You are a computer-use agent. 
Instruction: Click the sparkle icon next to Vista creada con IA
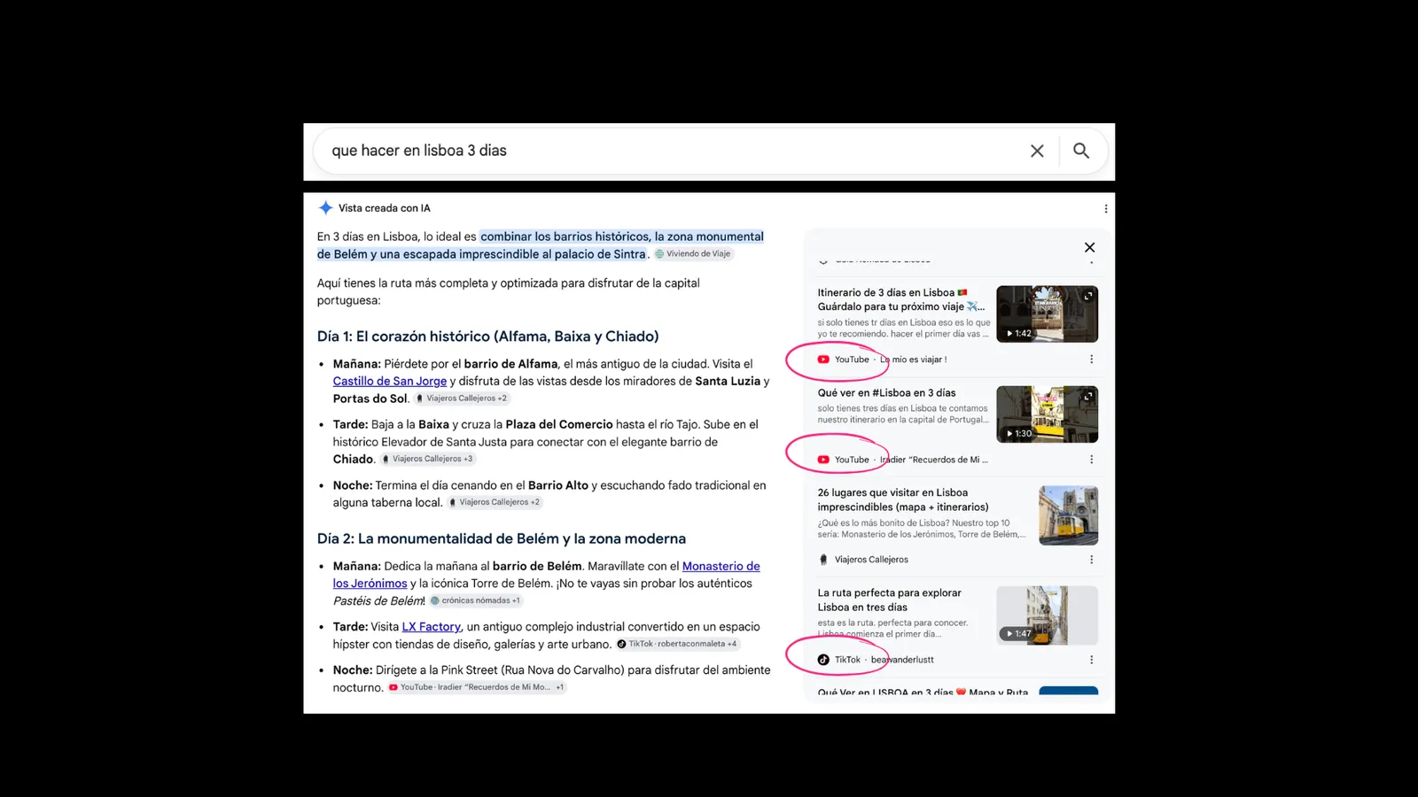coord(325,208)
